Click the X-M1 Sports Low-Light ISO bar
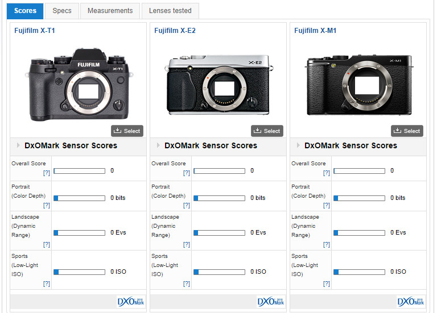This screenshot has width=437, height=313. tap(359, 272)
